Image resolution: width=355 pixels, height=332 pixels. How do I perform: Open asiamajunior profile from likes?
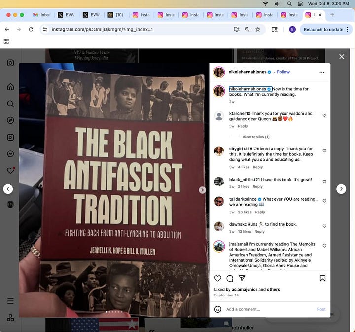click(244, 289)
